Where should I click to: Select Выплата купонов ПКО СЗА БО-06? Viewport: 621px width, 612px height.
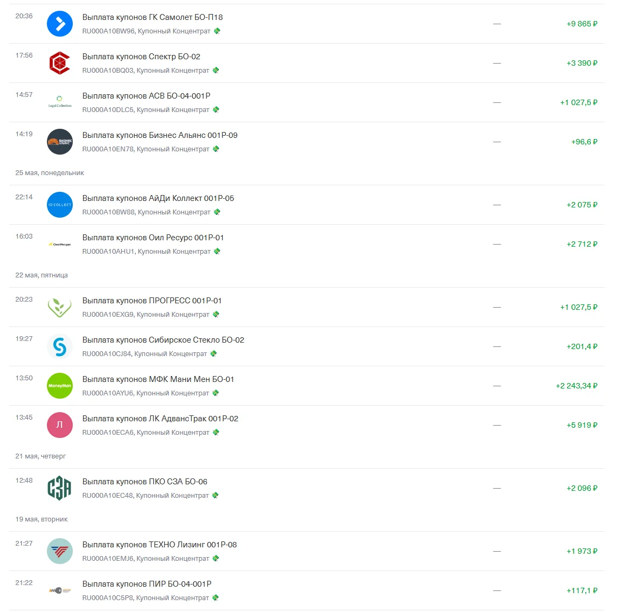pos(145,482)
